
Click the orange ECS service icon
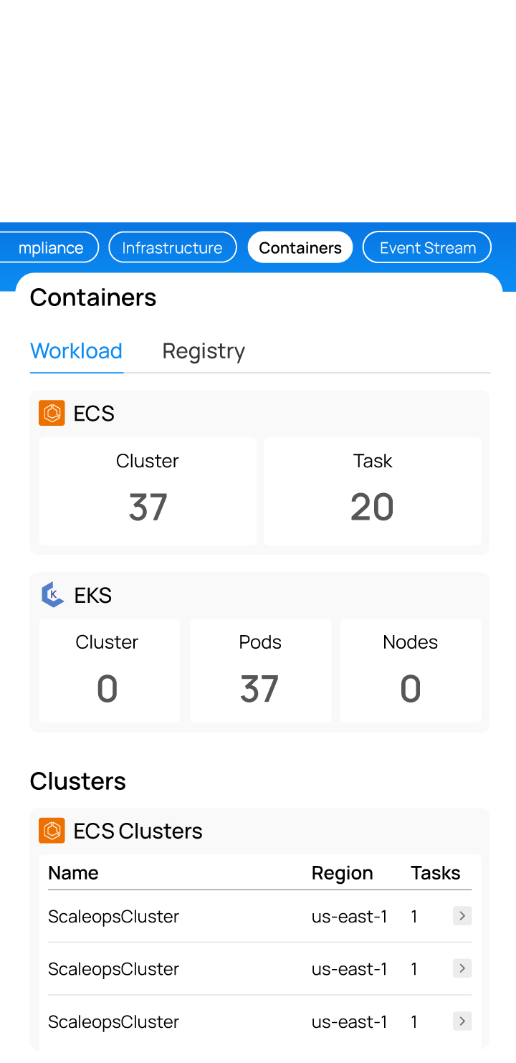(x=52, y=413)
